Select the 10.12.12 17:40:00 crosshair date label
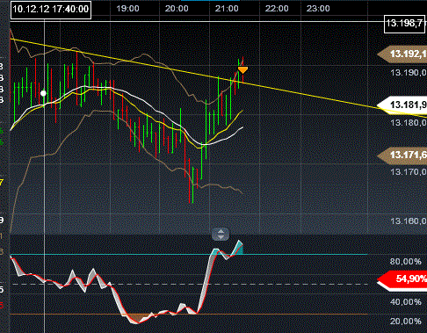 51,10
